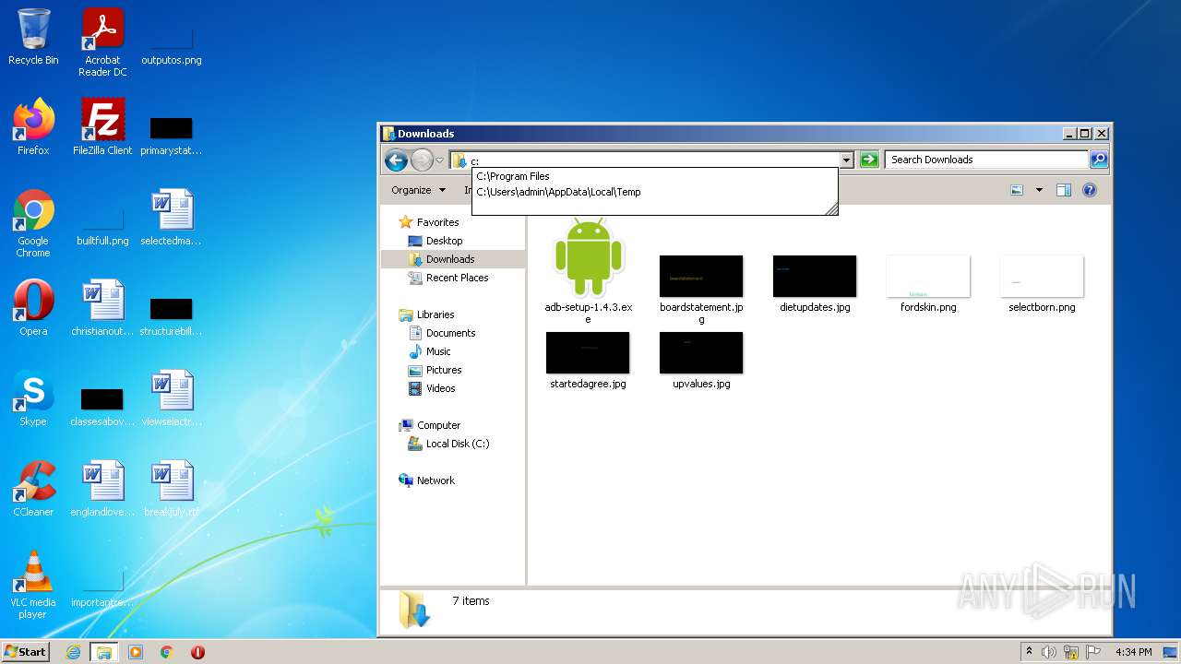The width and height of the screenshot is (1181, 664).
Task: Click Windows Explorer taskbar button
Action: click(x=104, y=652)
